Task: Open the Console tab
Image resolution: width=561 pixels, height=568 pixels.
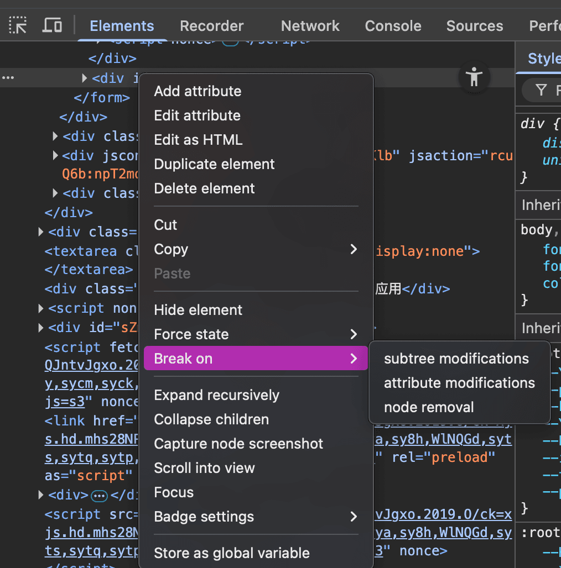Action: (x=393, y=26)
